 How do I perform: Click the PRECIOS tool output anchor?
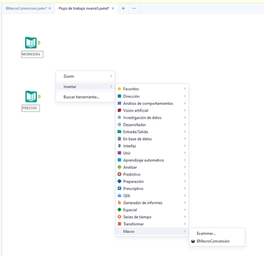(40, 96)
